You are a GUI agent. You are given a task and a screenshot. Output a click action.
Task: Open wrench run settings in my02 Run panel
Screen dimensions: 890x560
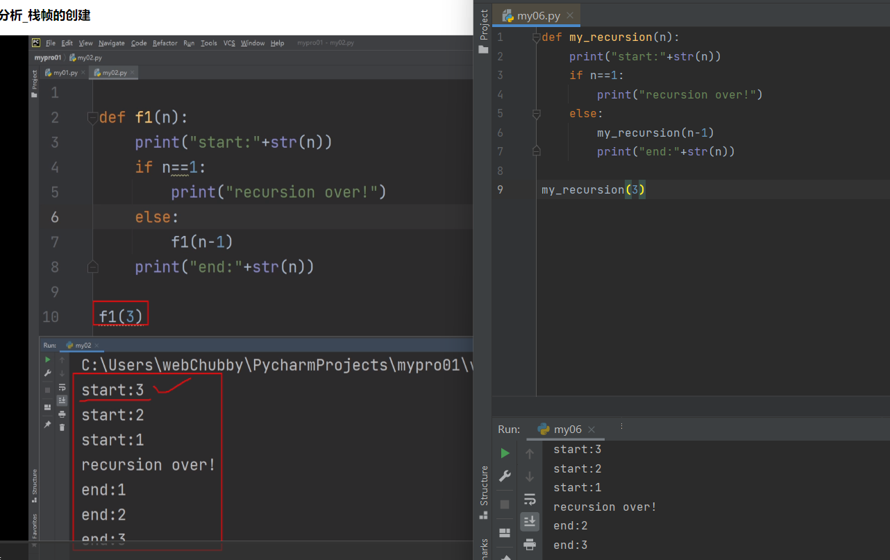(x=48, y=373)
